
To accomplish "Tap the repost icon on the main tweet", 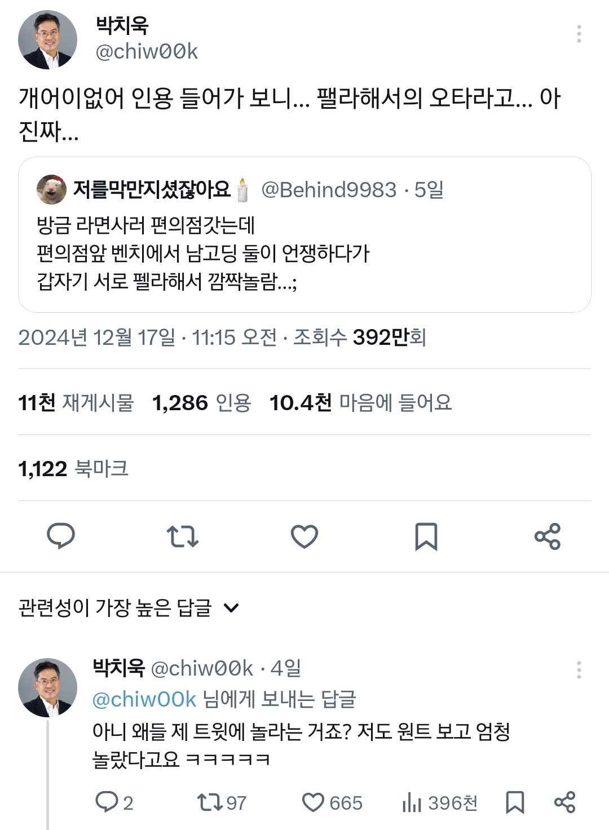I will 183,536.
